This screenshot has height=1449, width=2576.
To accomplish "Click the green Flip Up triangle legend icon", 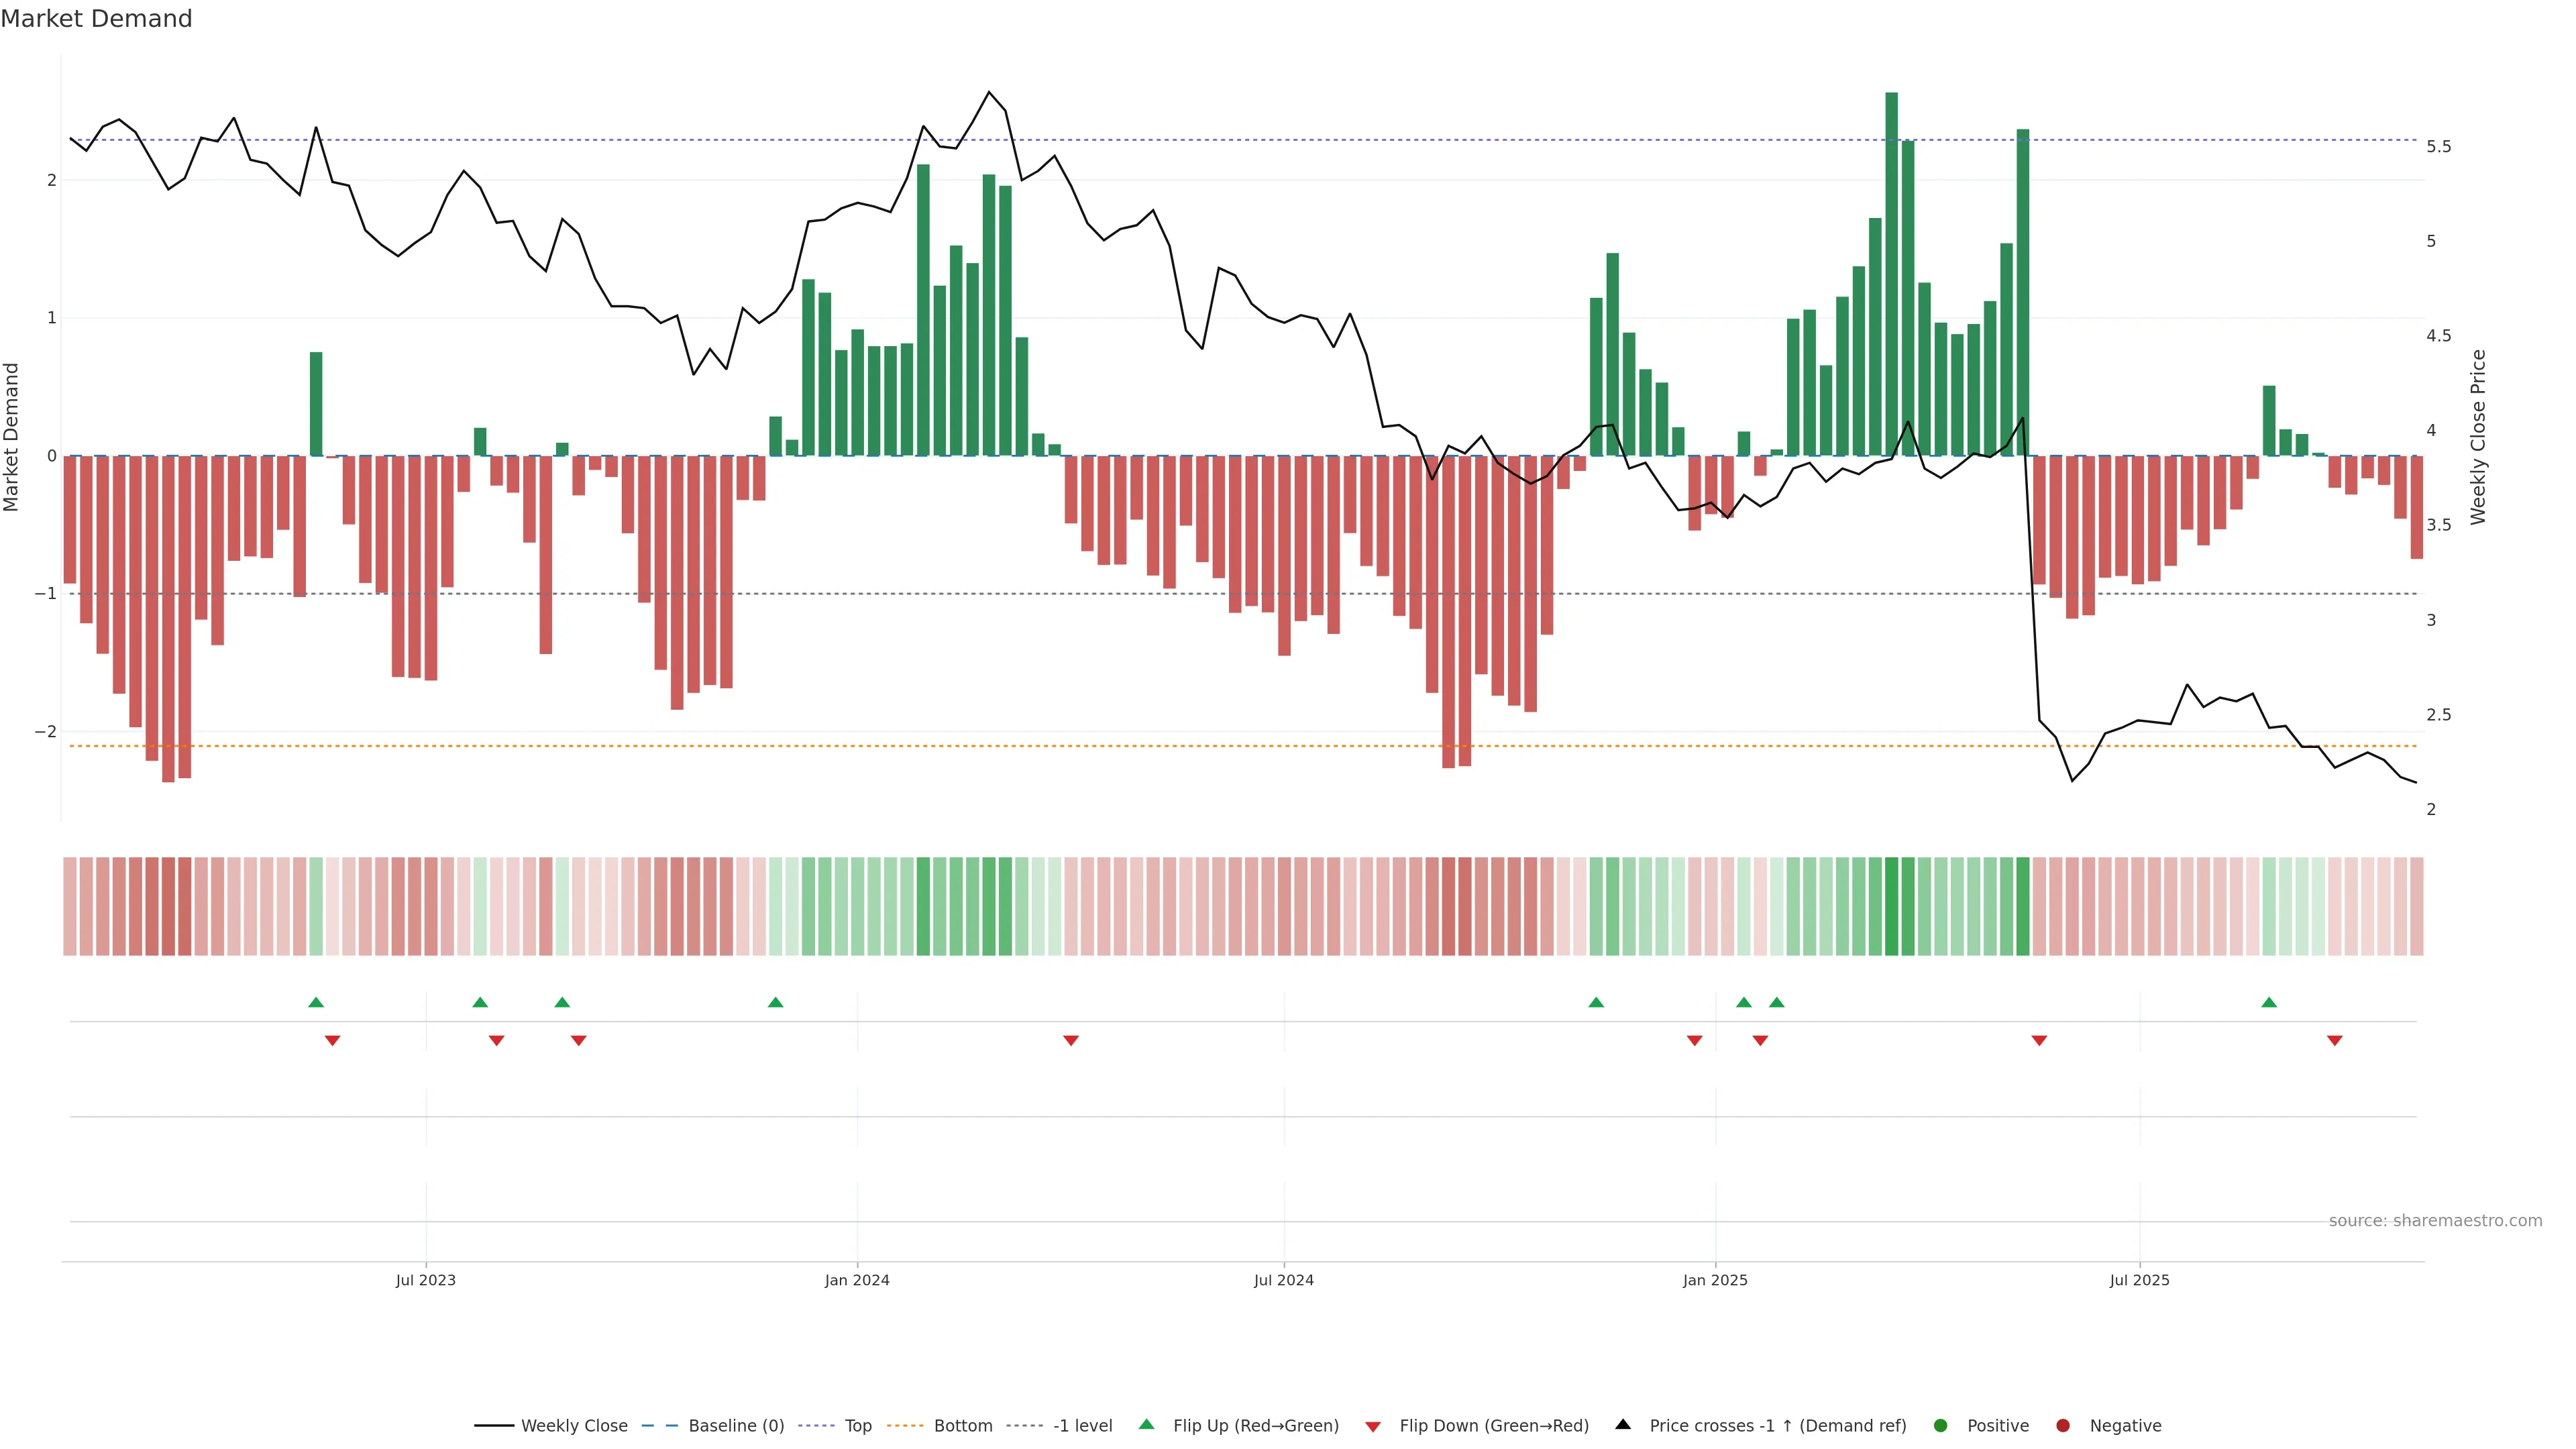I will (x=1146, y=1424).
